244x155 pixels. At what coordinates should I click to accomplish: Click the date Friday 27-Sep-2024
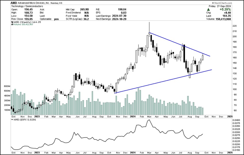point(220,6)
